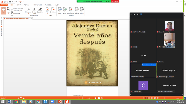Click the Combinar files icon
The image size is (186, 104).
(53, 10)
